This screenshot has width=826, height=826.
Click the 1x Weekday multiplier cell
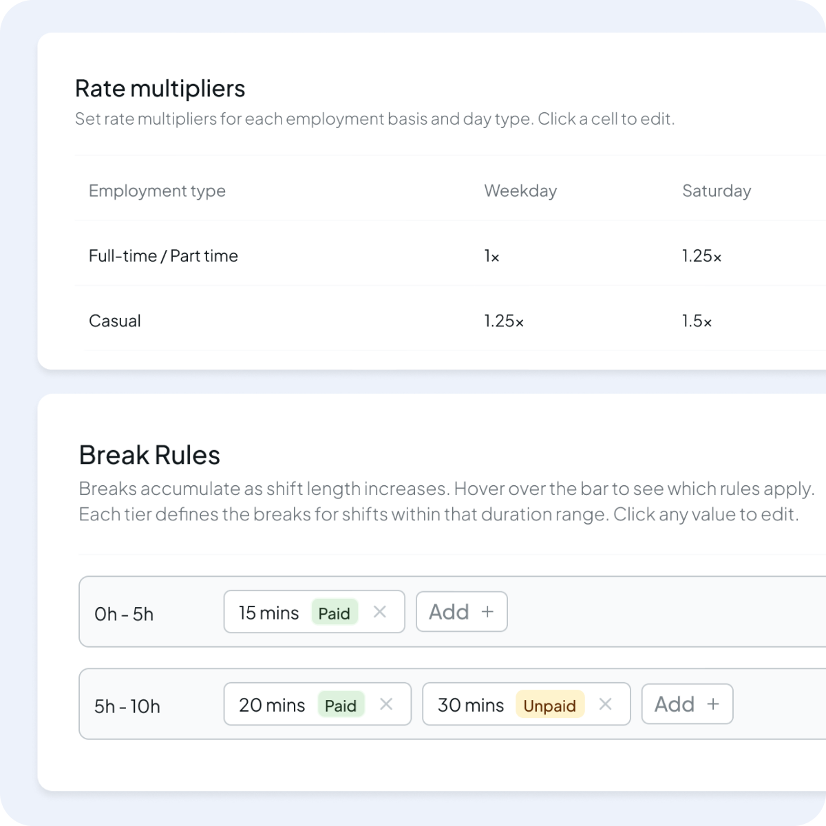coord(491,256)
